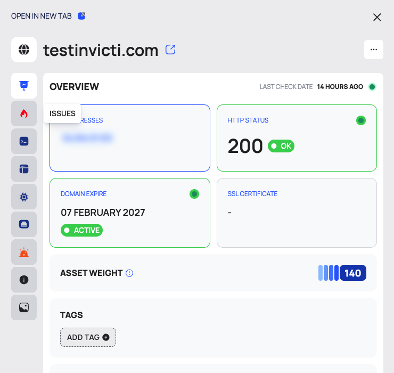Close the asset details panel
Screen dimensions: 394x373
(377, 18)
